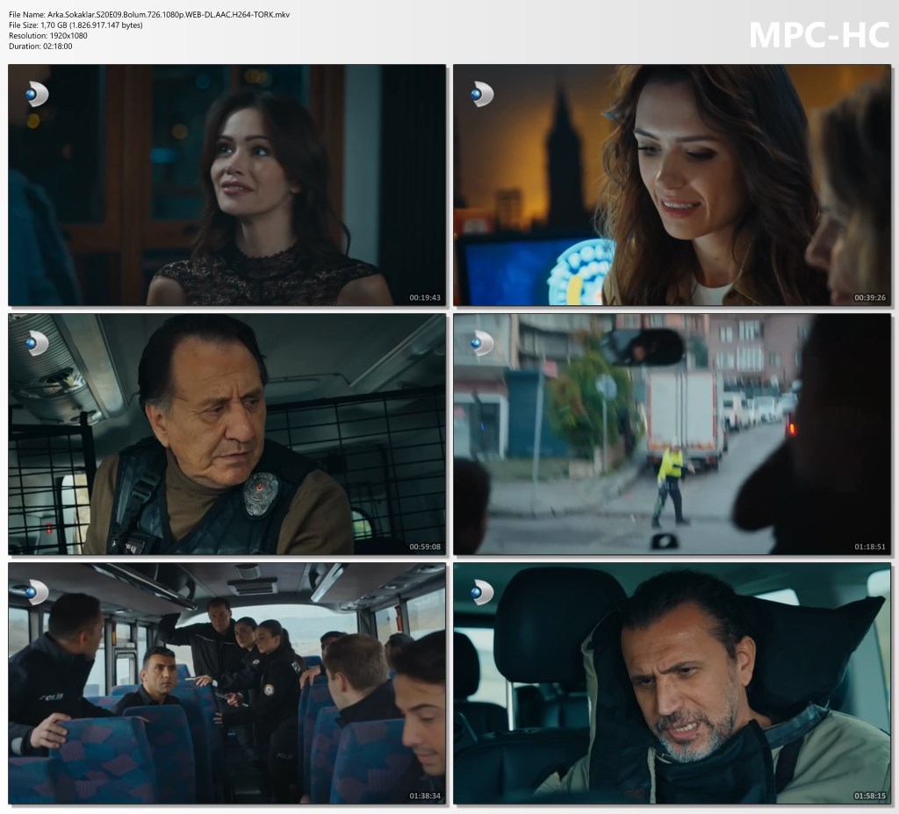The width and height of the screenshot is (899, 814).
Task: Select the thumbnail of the smiling woman with wavy hair
Action: click(672, 184)
